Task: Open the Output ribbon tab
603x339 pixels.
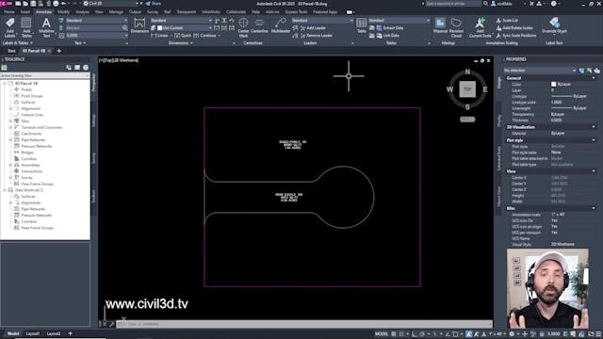Action: coord(135,12)
